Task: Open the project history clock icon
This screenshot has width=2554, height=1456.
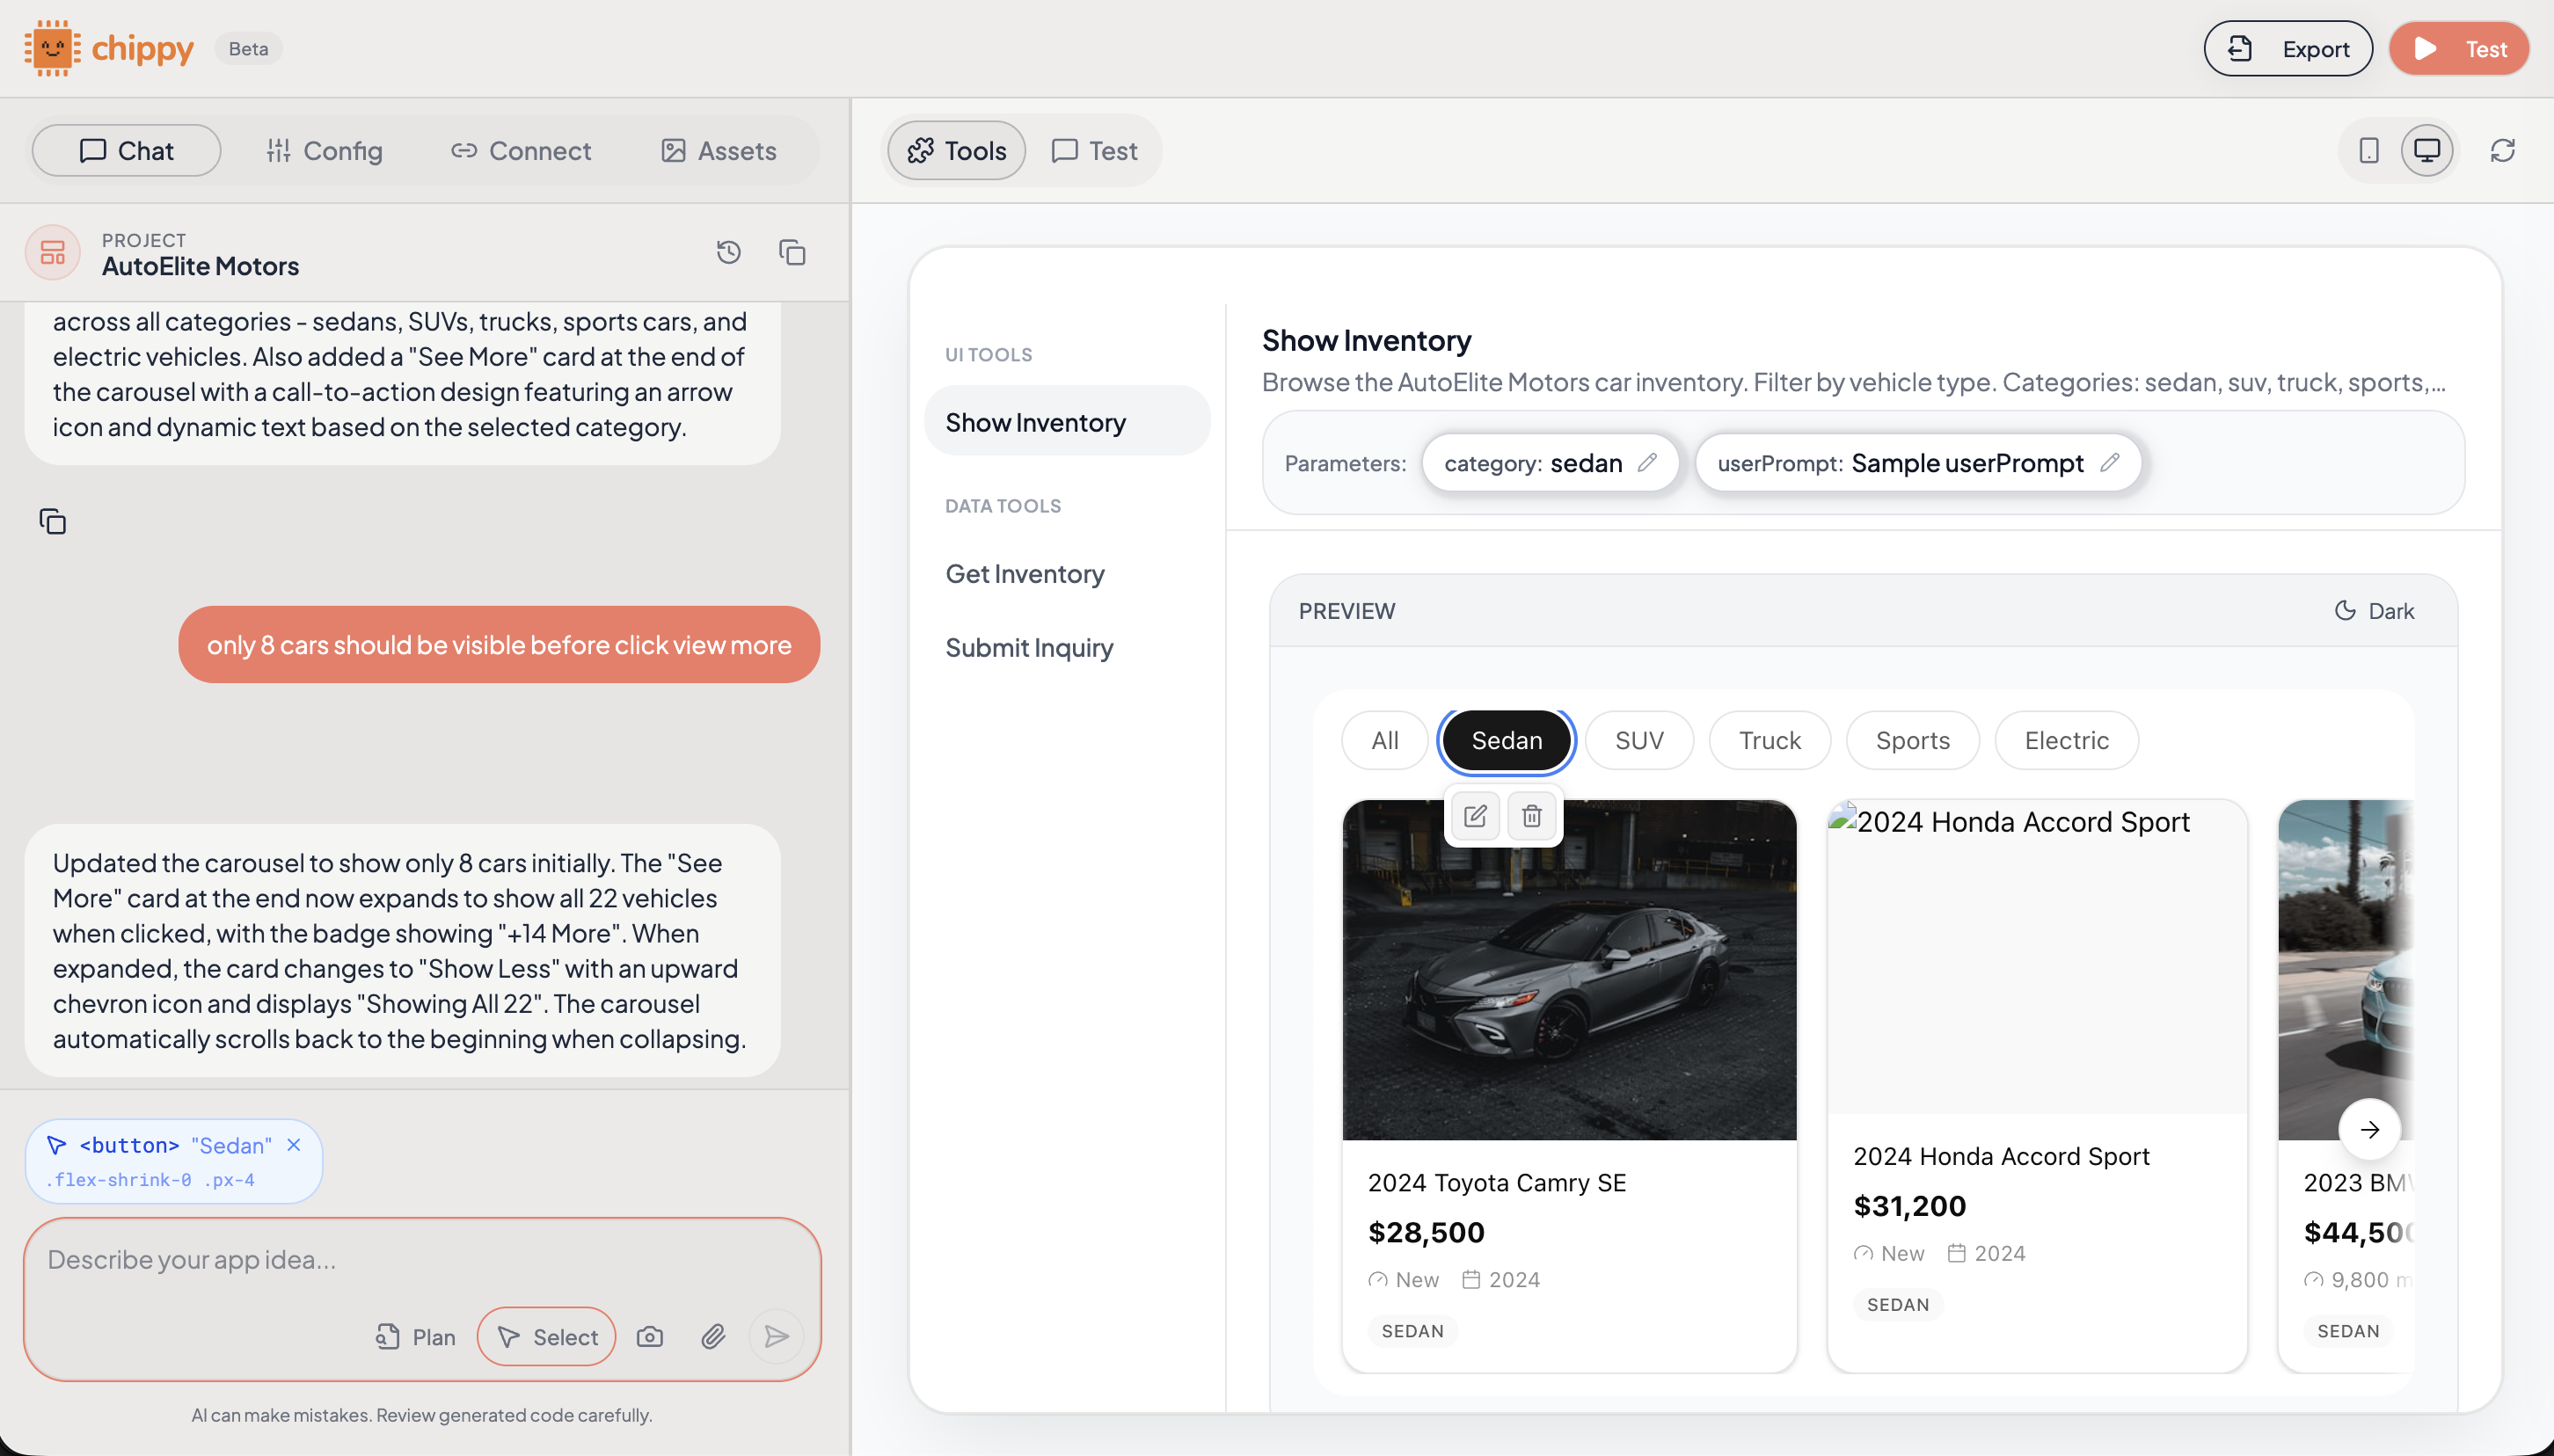Action: click(x=729, y=252)
